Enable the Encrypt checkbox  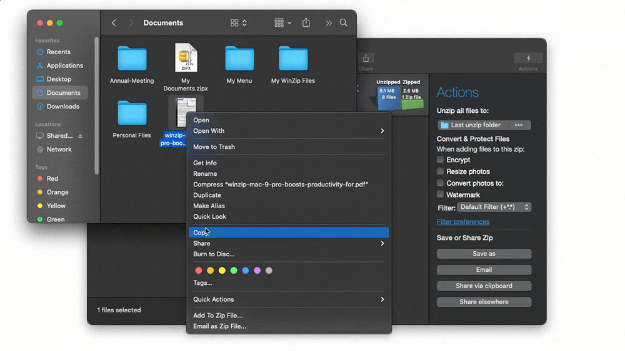(x=441, y=160)
